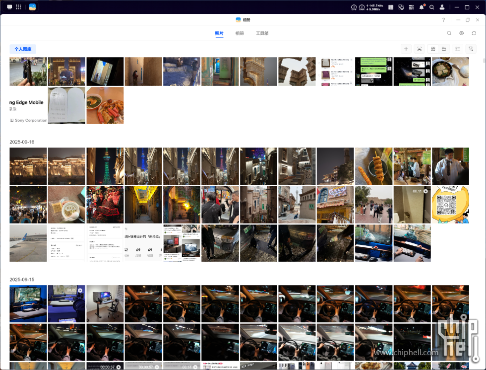Open the airplane on tarmac photo
The image size is (486, 370).
point(28,243)
